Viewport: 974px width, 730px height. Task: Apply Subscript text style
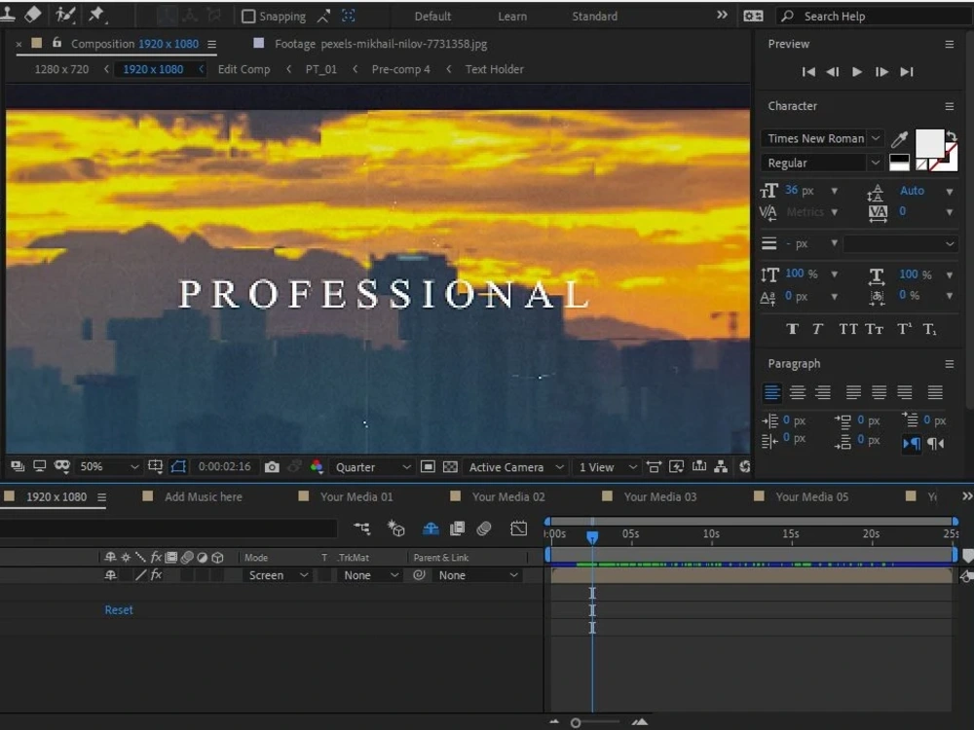929,329
